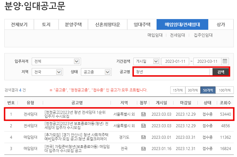Click attachment icon on 경기 안산시 사회적주택 row
This screenshot has width=237, height=157.
click(x=143, y=137)
